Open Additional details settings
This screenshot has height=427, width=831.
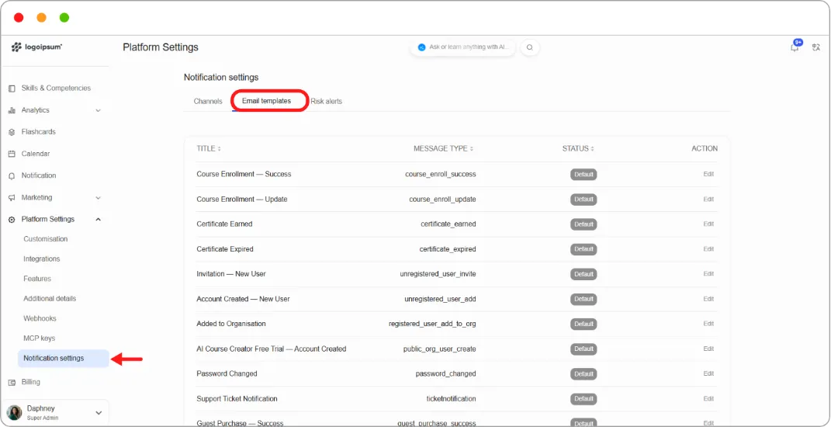tap(50, 299)
